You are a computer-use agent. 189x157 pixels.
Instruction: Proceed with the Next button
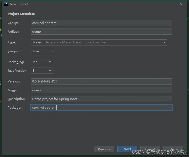pyautogui.click(x=127, y=149)
